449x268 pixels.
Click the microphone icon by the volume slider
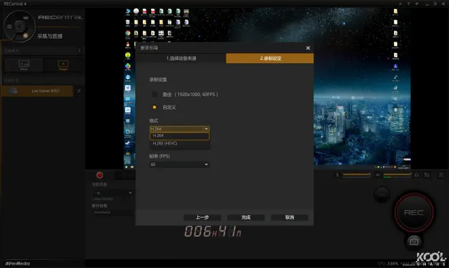(337, 175)
